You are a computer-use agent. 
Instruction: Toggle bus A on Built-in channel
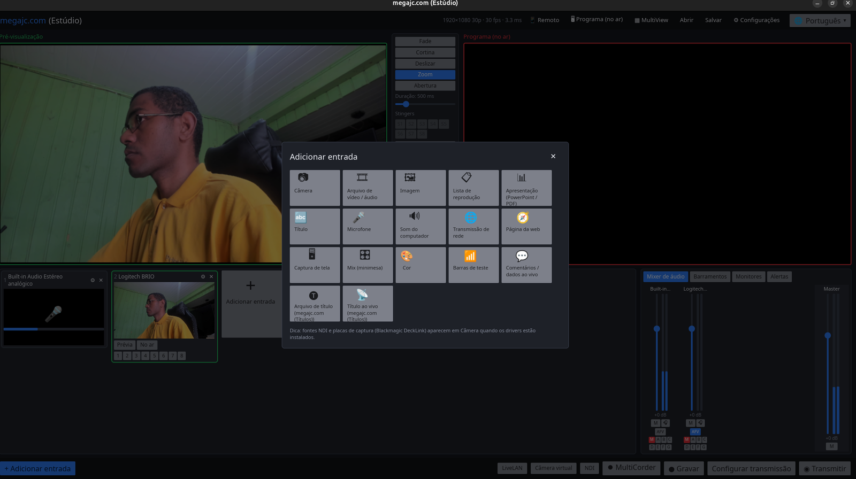click(658, 439)
